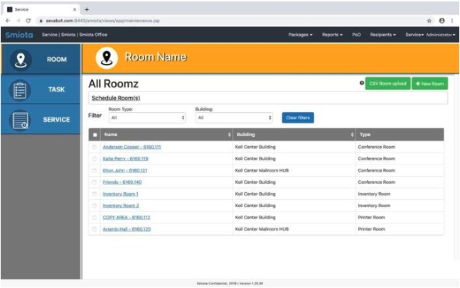Expand the Service menu in top navigation
The width and height of the screenshot is (460, 288).
[414, 35]
